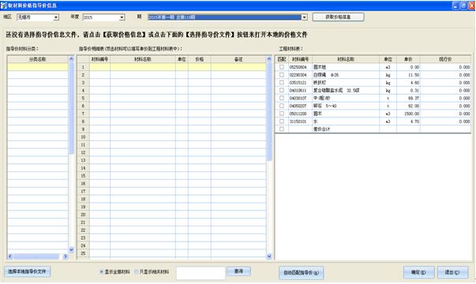Click unit price cell 1500.00
The width and height of the screenshot is (476, 284).
pyautogui.click(x=408, y=114)
